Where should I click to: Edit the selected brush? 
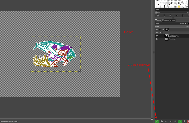coord(158,16)
